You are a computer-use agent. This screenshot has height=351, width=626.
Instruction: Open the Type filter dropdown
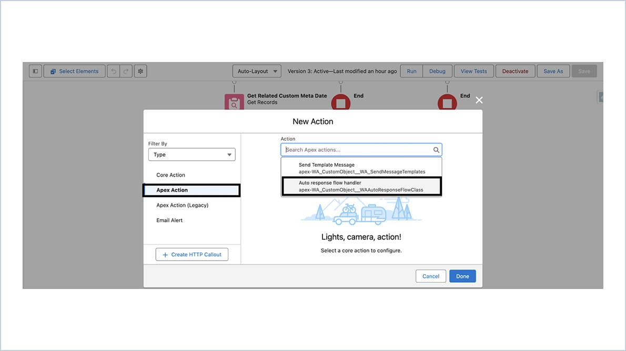(191, 154)
